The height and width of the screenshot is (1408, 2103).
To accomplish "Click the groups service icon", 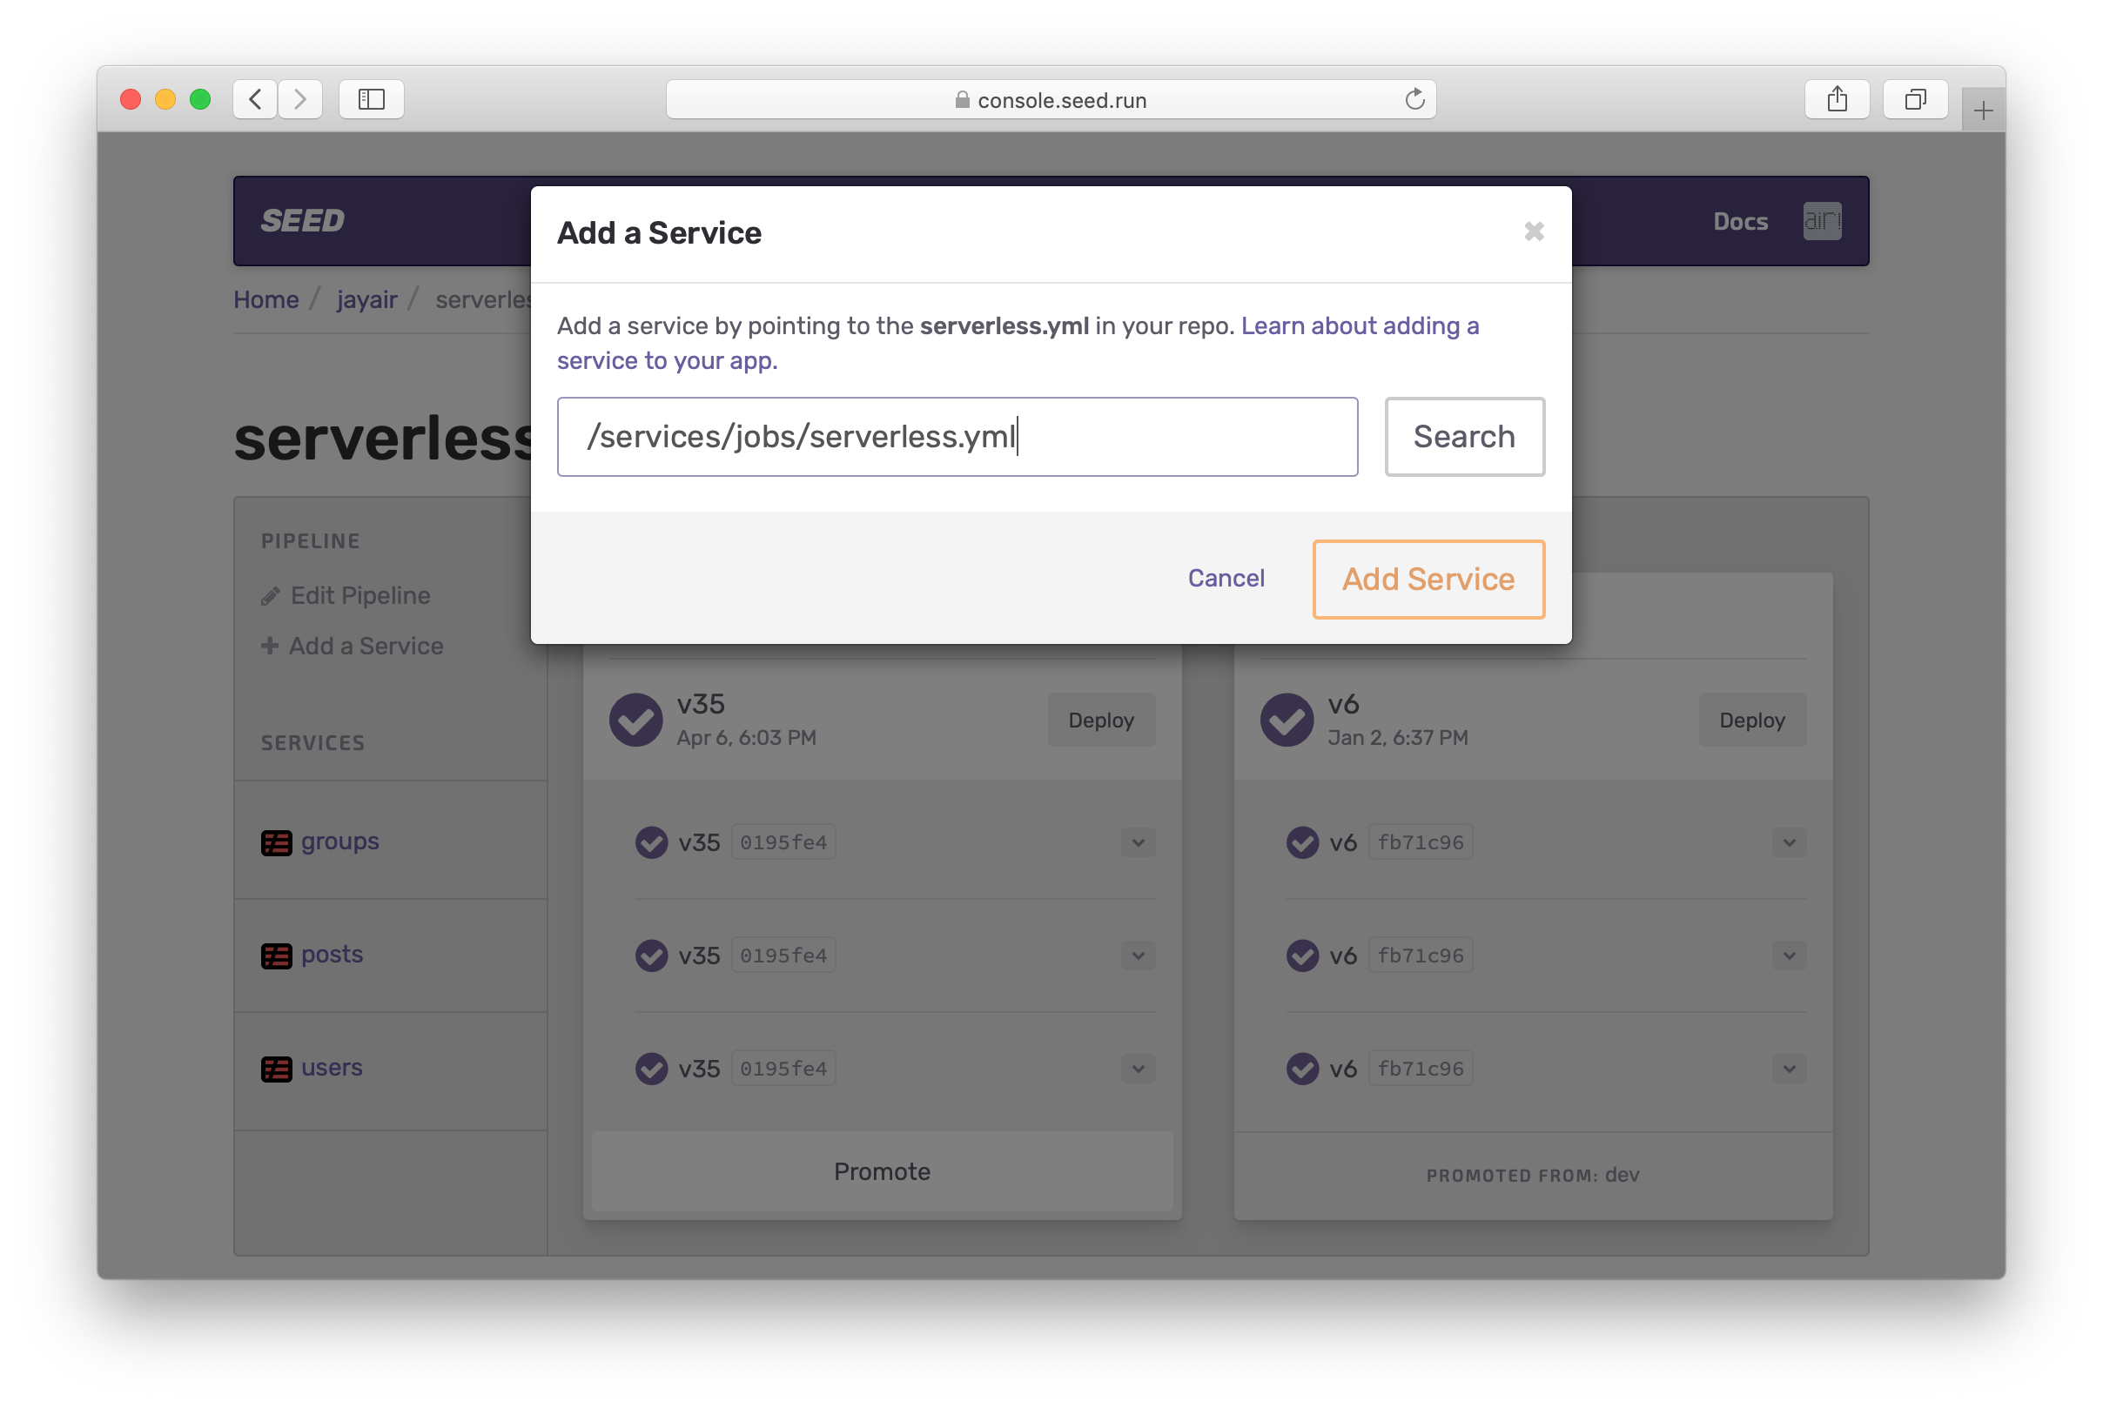I will point(277,842).
